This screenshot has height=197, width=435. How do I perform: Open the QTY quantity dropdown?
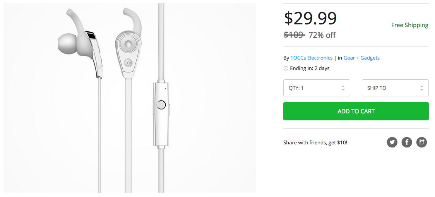(316, 88)
